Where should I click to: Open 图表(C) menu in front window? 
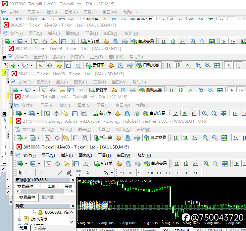[x=85, y=155]
